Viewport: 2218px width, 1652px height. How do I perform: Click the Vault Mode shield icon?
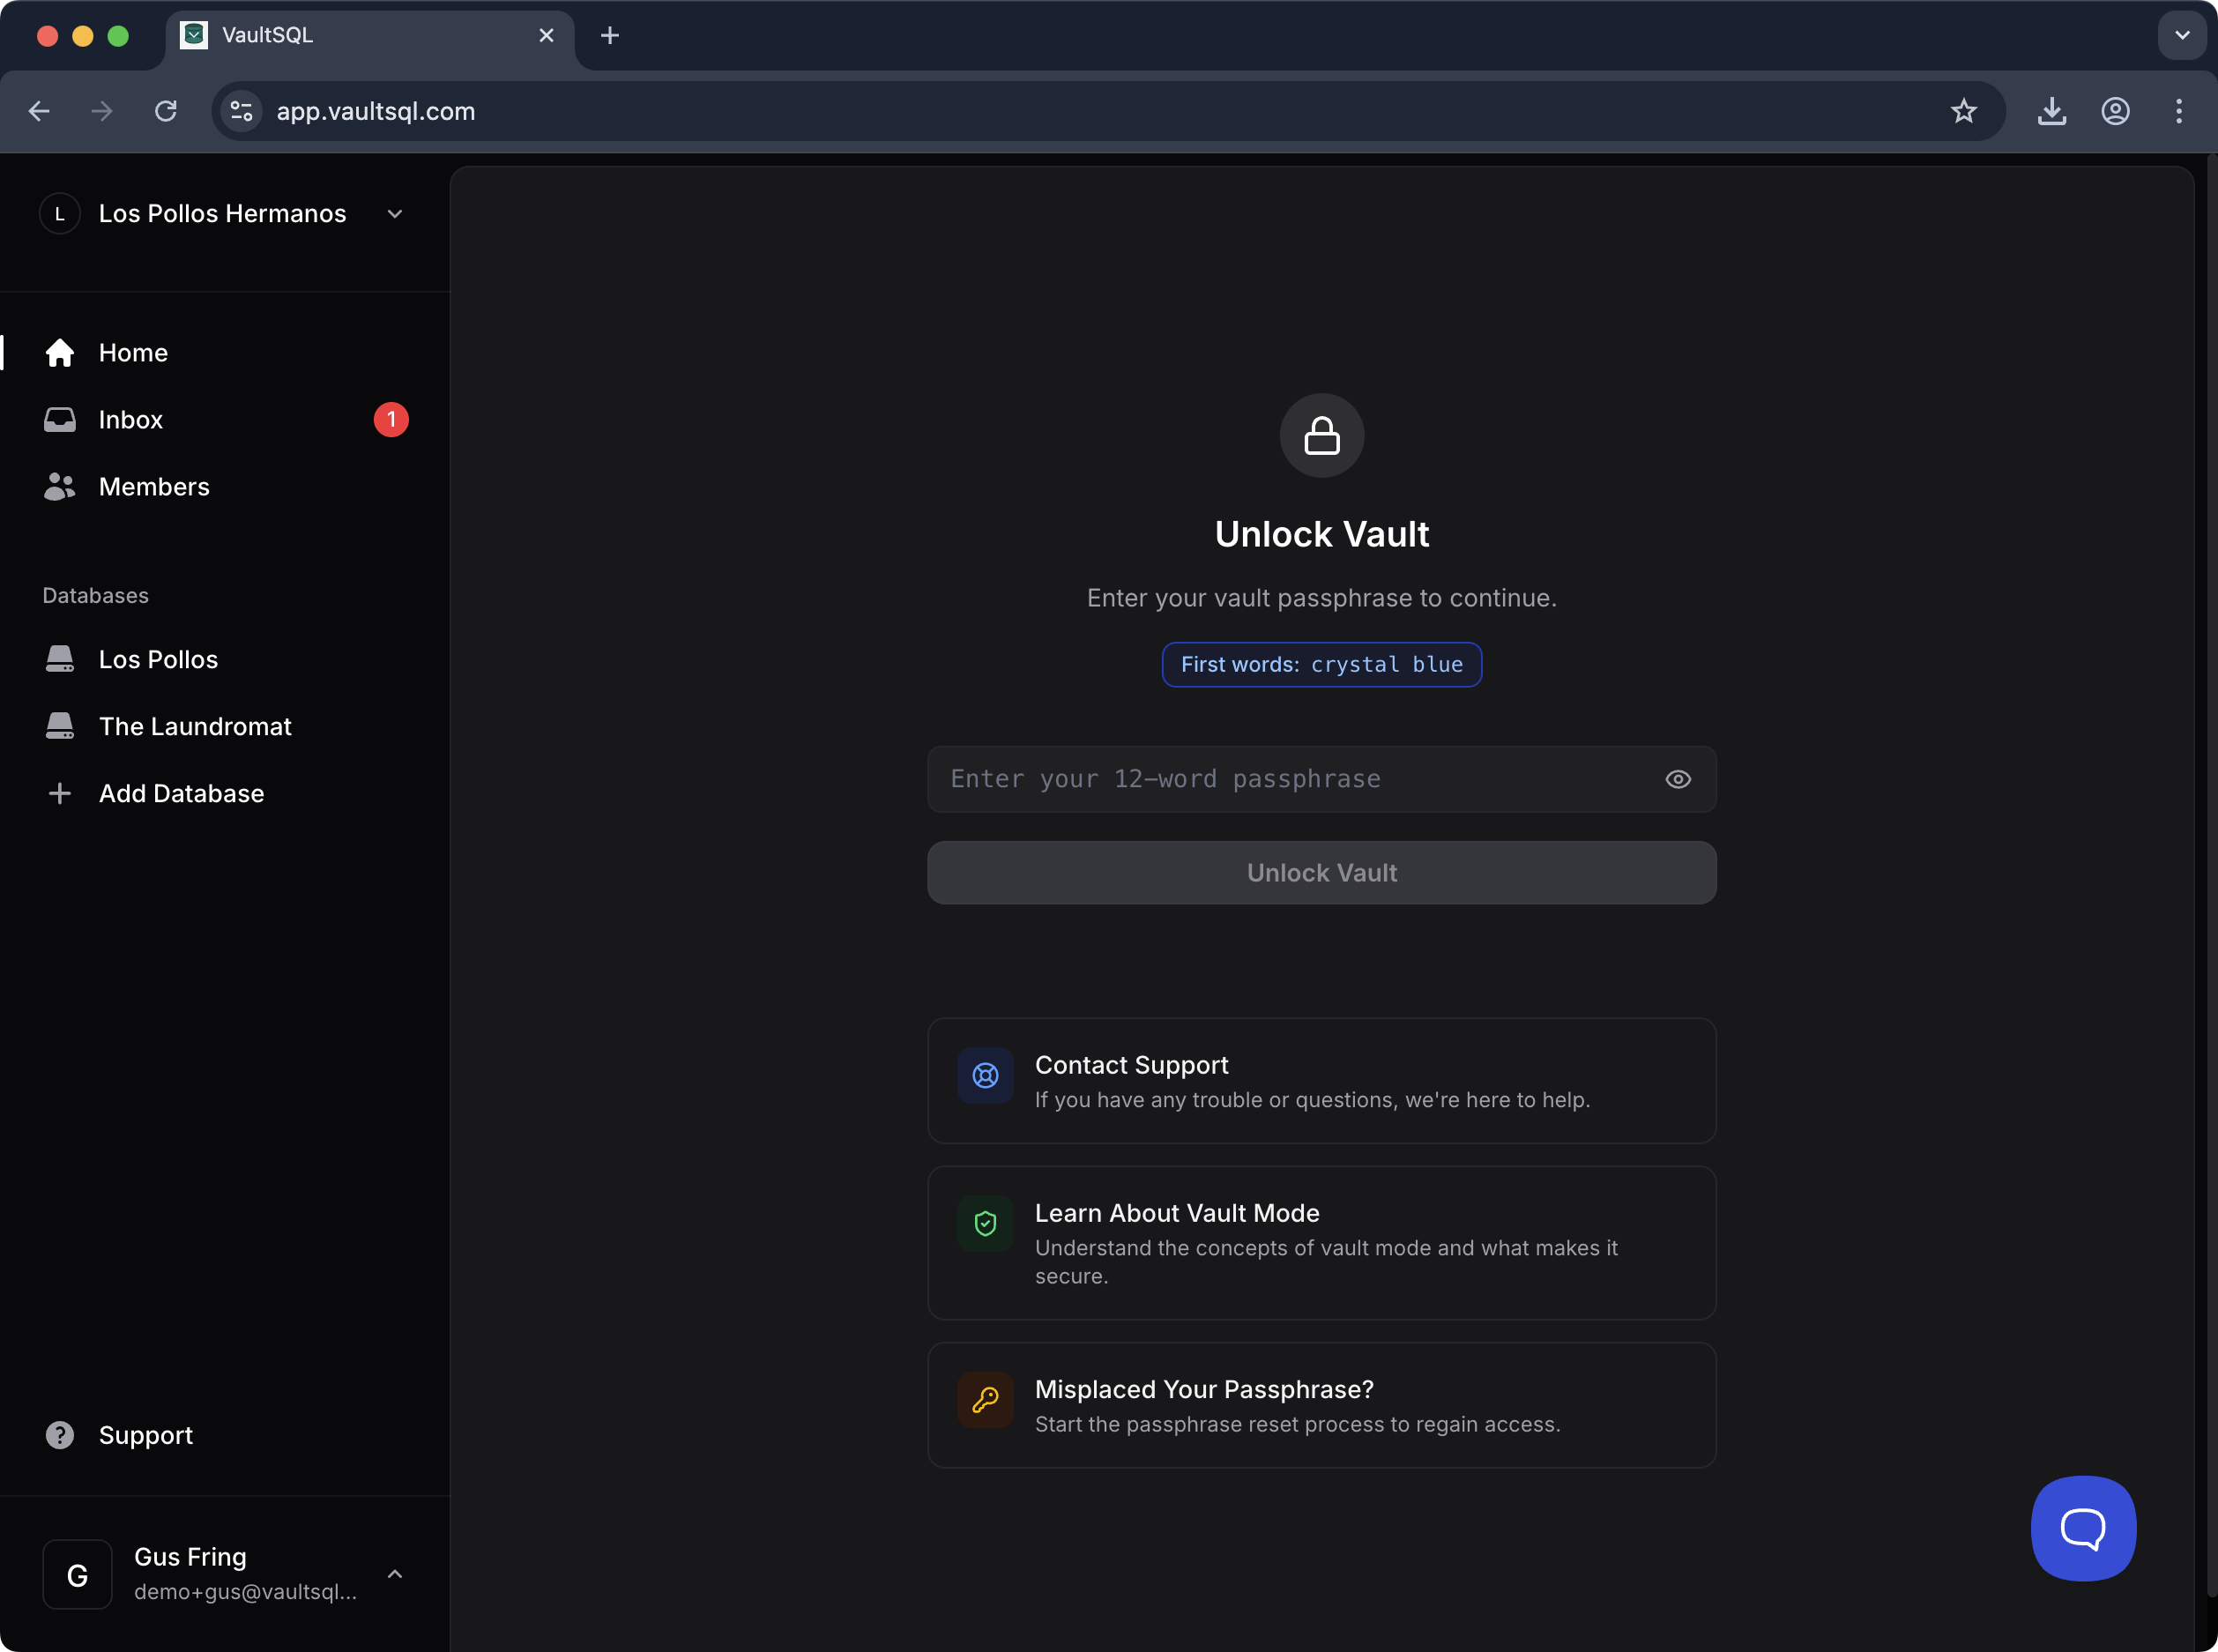(x=985, y=1224)
